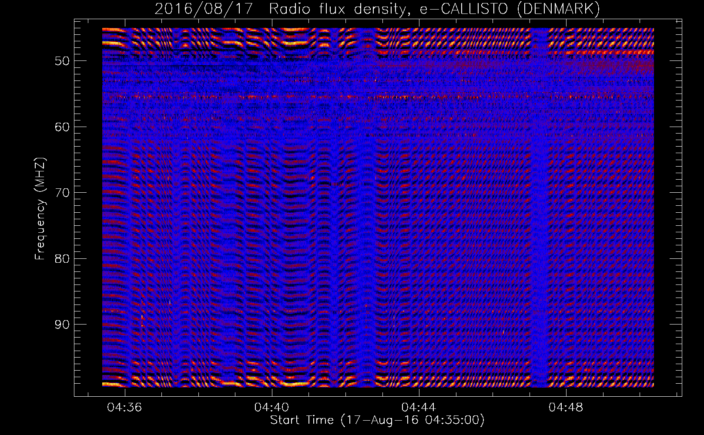Click the 04:44 time axis label
704x435 pixels.
(419, 408)
